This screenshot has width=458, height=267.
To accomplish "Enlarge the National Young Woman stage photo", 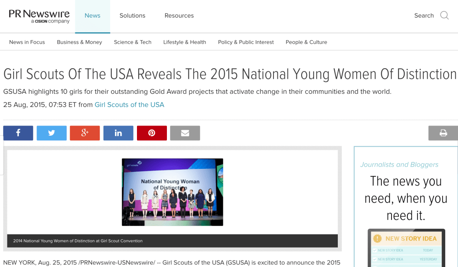I will click(x=172, y=192).
